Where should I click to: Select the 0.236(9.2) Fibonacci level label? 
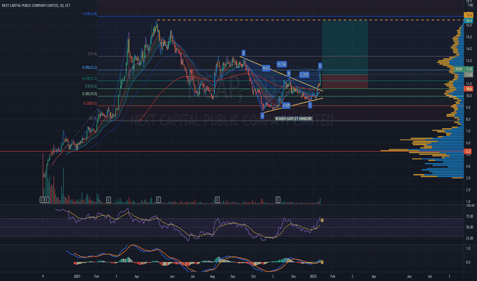[91, 103]
